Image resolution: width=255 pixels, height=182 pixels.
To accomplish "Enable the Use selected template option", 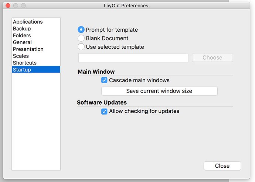I will (x=81, y=47).
